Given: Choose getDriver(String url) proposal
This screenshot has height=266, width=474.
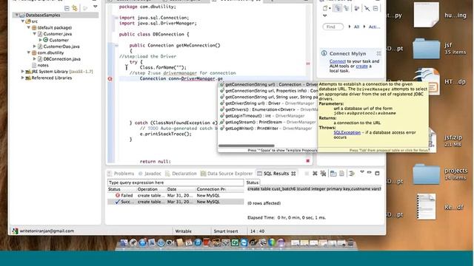Looking at the screenshot, I should coord(268,103).
